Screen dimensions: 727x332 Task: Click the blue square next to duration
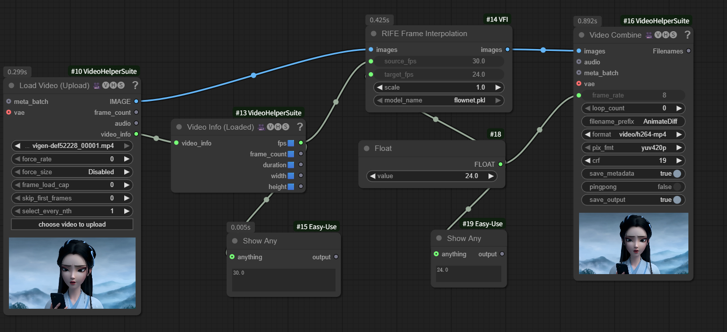291,165
